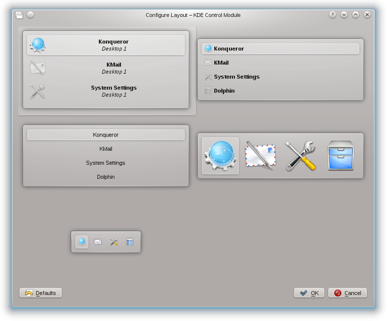Select System Settings in the text-only list
This screenshot has height=321, width=388.
tap(106, 163)
